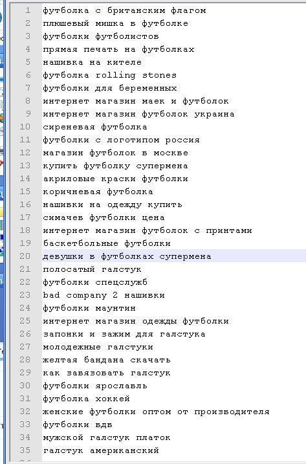The height and width of the screenshot is (464, 306).
Task: Click line number 20 in gutter
Action: pos(25,256)
